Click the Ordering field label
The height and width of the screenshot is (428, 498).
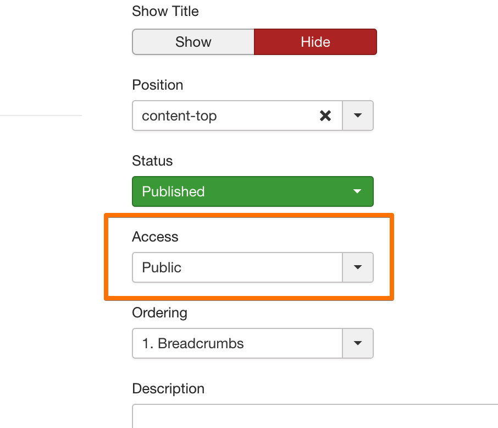click(159, 312)
